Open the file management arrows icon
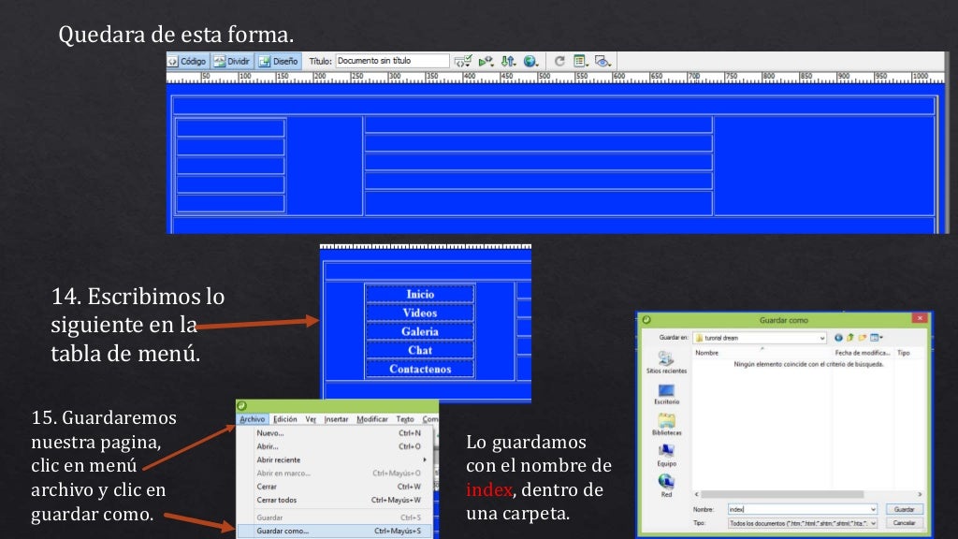Viewport: 958px width, 539px height. point(508,61)
